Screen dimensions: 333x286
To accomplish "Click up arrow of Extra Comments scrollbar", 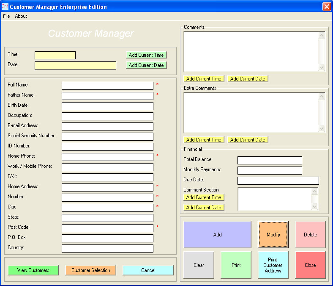I will click(x=322, y=97).
